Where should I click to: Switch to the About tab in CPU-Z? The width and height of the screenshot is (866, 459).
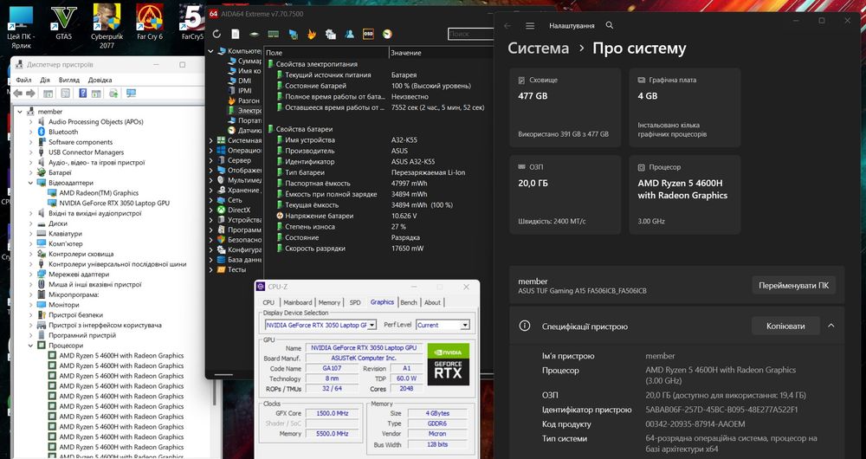point(432,303)
